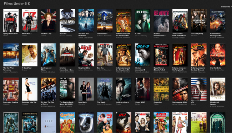Open the 'Bad Ass' title link
Screen dimensions: 232x133
pos(100,68)
